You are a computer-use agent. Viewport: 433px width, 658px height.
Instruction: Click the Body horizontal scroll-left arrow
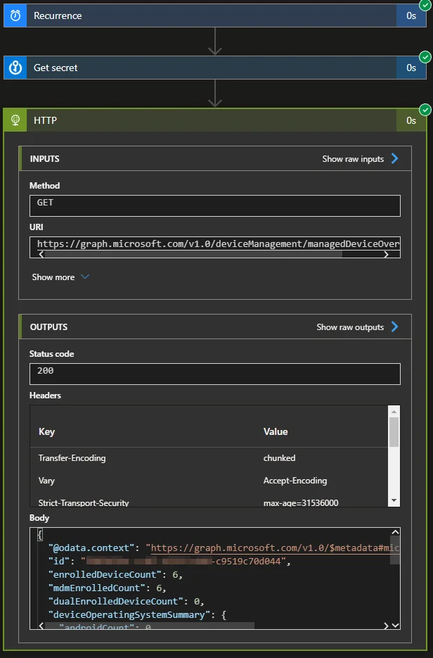coord(41,626)
